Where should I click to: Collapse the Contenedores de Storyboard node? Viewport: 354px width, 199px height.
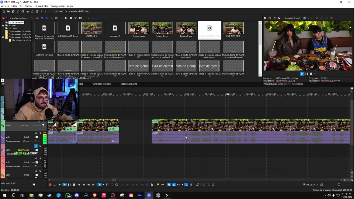pyautogui.click(x=3, y=37)
